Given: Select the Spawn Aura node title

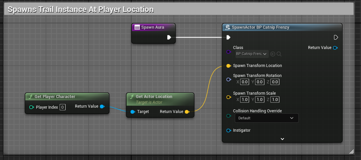Looking at the screenshot, I should point(153,27).
